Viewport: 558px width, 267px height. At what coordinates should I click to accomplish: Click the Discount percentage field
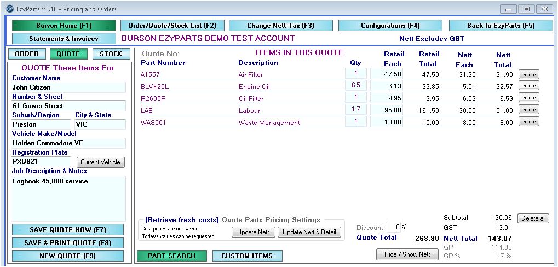tap(393, 227)
